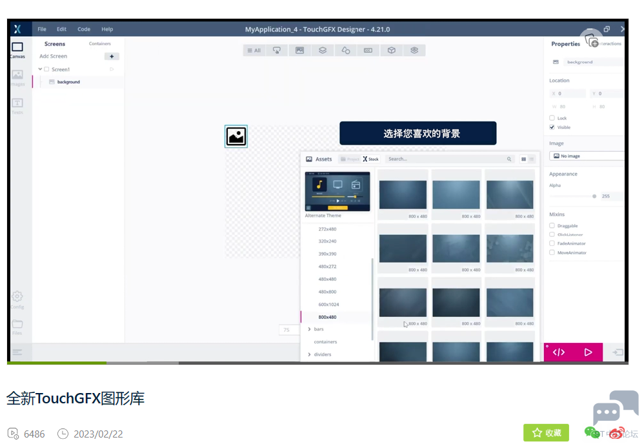The height and width of the screenshot is (444, 644).
Task: Click the TouchGFX X logo icon
Action: (17, 29)
